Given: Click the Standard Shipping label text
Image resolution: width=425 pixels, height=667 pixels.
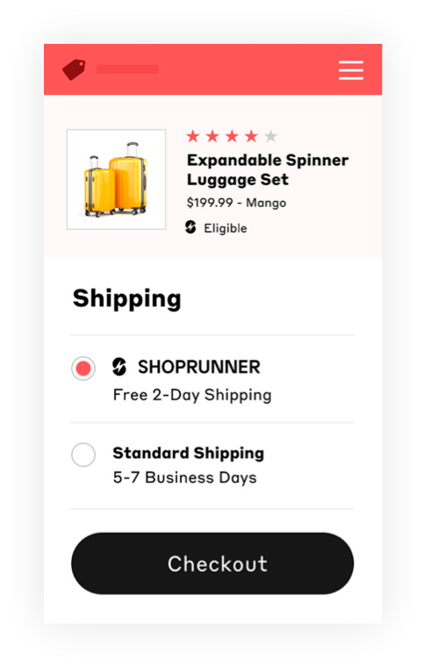Looking at the screenshot, I should (x=189, y=454).
